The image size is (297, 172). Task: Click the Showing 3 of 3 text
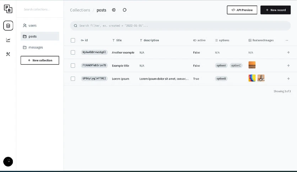coord(282,91)
